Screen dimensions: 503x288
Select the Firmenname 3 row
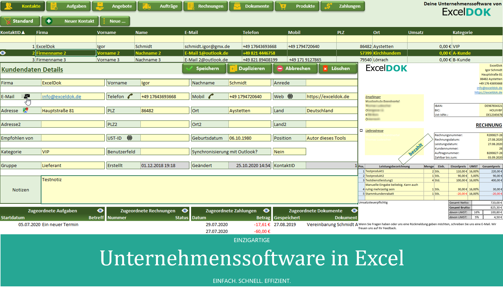click(251, 60)
